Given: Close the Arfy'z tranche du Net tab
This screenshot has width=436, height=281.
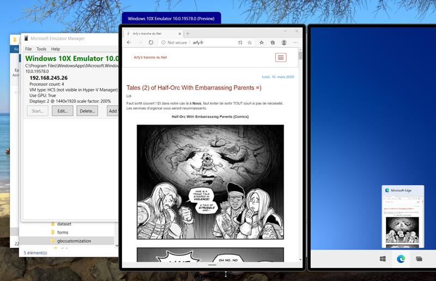Looking at the screenshot, I should point(180,34).
